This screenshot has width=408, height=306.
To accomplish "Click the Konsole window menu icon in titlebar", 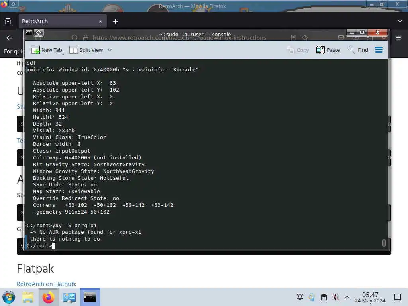I will click(29, 33).
